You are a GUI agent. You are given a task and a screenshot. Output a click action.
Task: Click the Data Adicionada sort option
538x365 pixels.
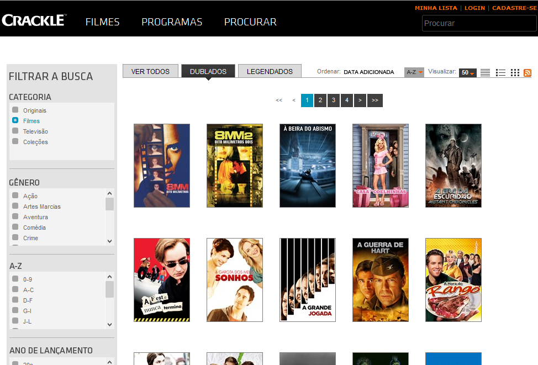point(369,72)
